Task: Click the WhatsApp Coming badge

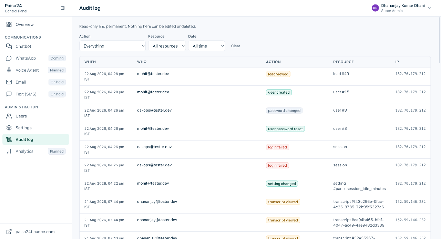Action: tap(57, 58)
